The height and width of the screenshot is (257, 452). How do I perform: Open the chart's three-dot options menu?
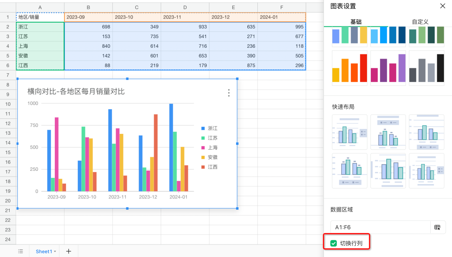pos(229,93)
